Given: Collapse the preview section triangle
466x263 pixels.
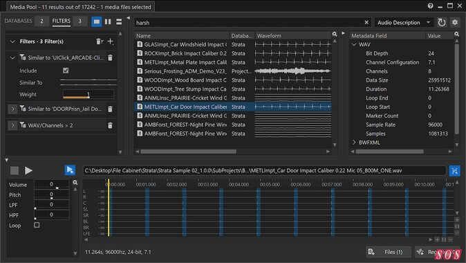Looking at the screenshot, I should point(6,160).
